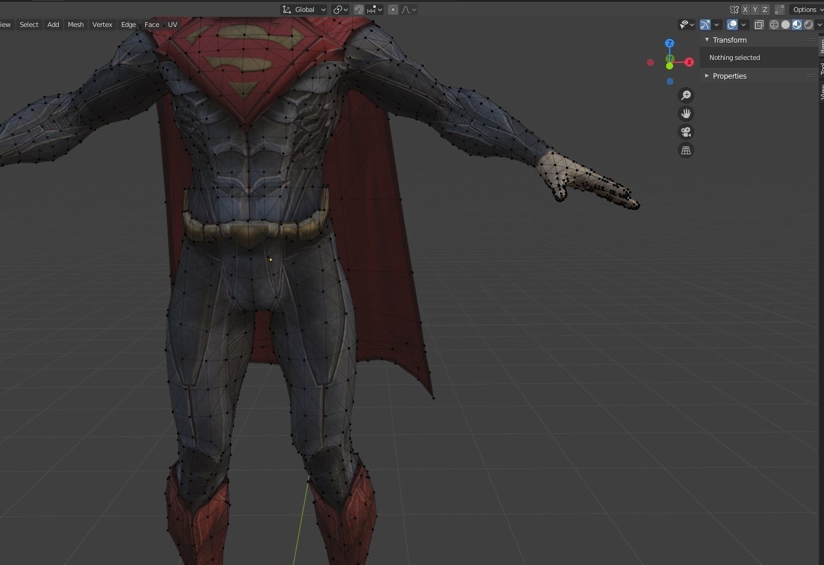Open the Vertex menu
Image resolution: width=824 pixels, height=565 pixels.
point(102,25)
